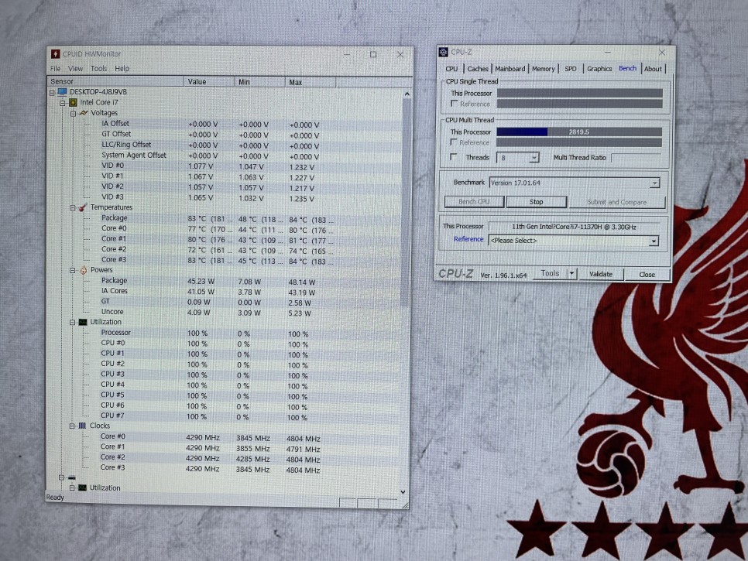This screenshot has width=748, height=561.
Task: Enable the Threads checkbox
Action: [x=454, y=157]
